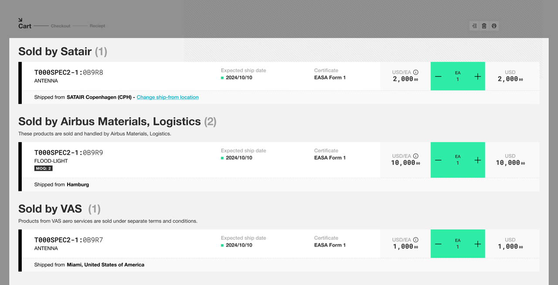Go to the Cart step

(25, 26)
